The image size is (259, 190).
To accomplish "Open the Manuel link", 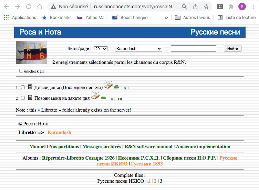I will point(38,146).
